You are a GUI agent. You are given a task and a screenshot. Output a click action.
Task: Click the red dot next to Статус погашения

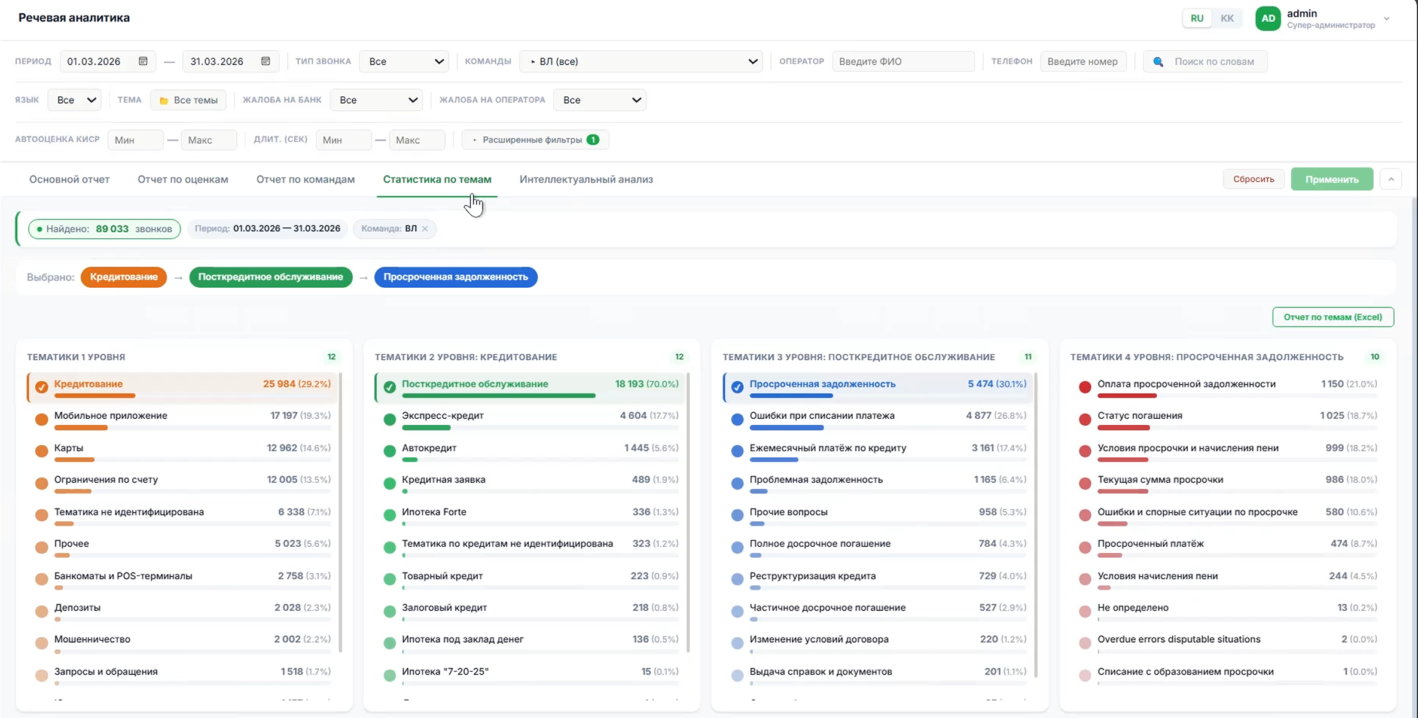[1085, 419]
